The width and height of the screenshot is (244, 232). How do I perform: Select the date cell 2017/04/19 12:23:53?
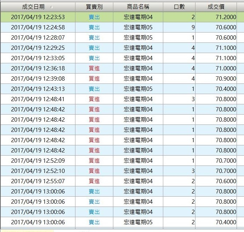click(x=38, y=17)
